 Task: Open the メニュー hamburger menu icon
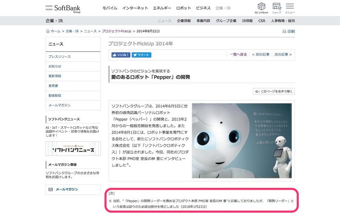coord(290,8)
